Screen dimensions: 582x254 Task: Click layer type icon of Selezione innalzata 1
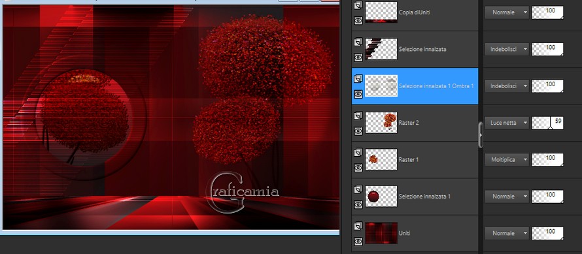coord(358,189)
